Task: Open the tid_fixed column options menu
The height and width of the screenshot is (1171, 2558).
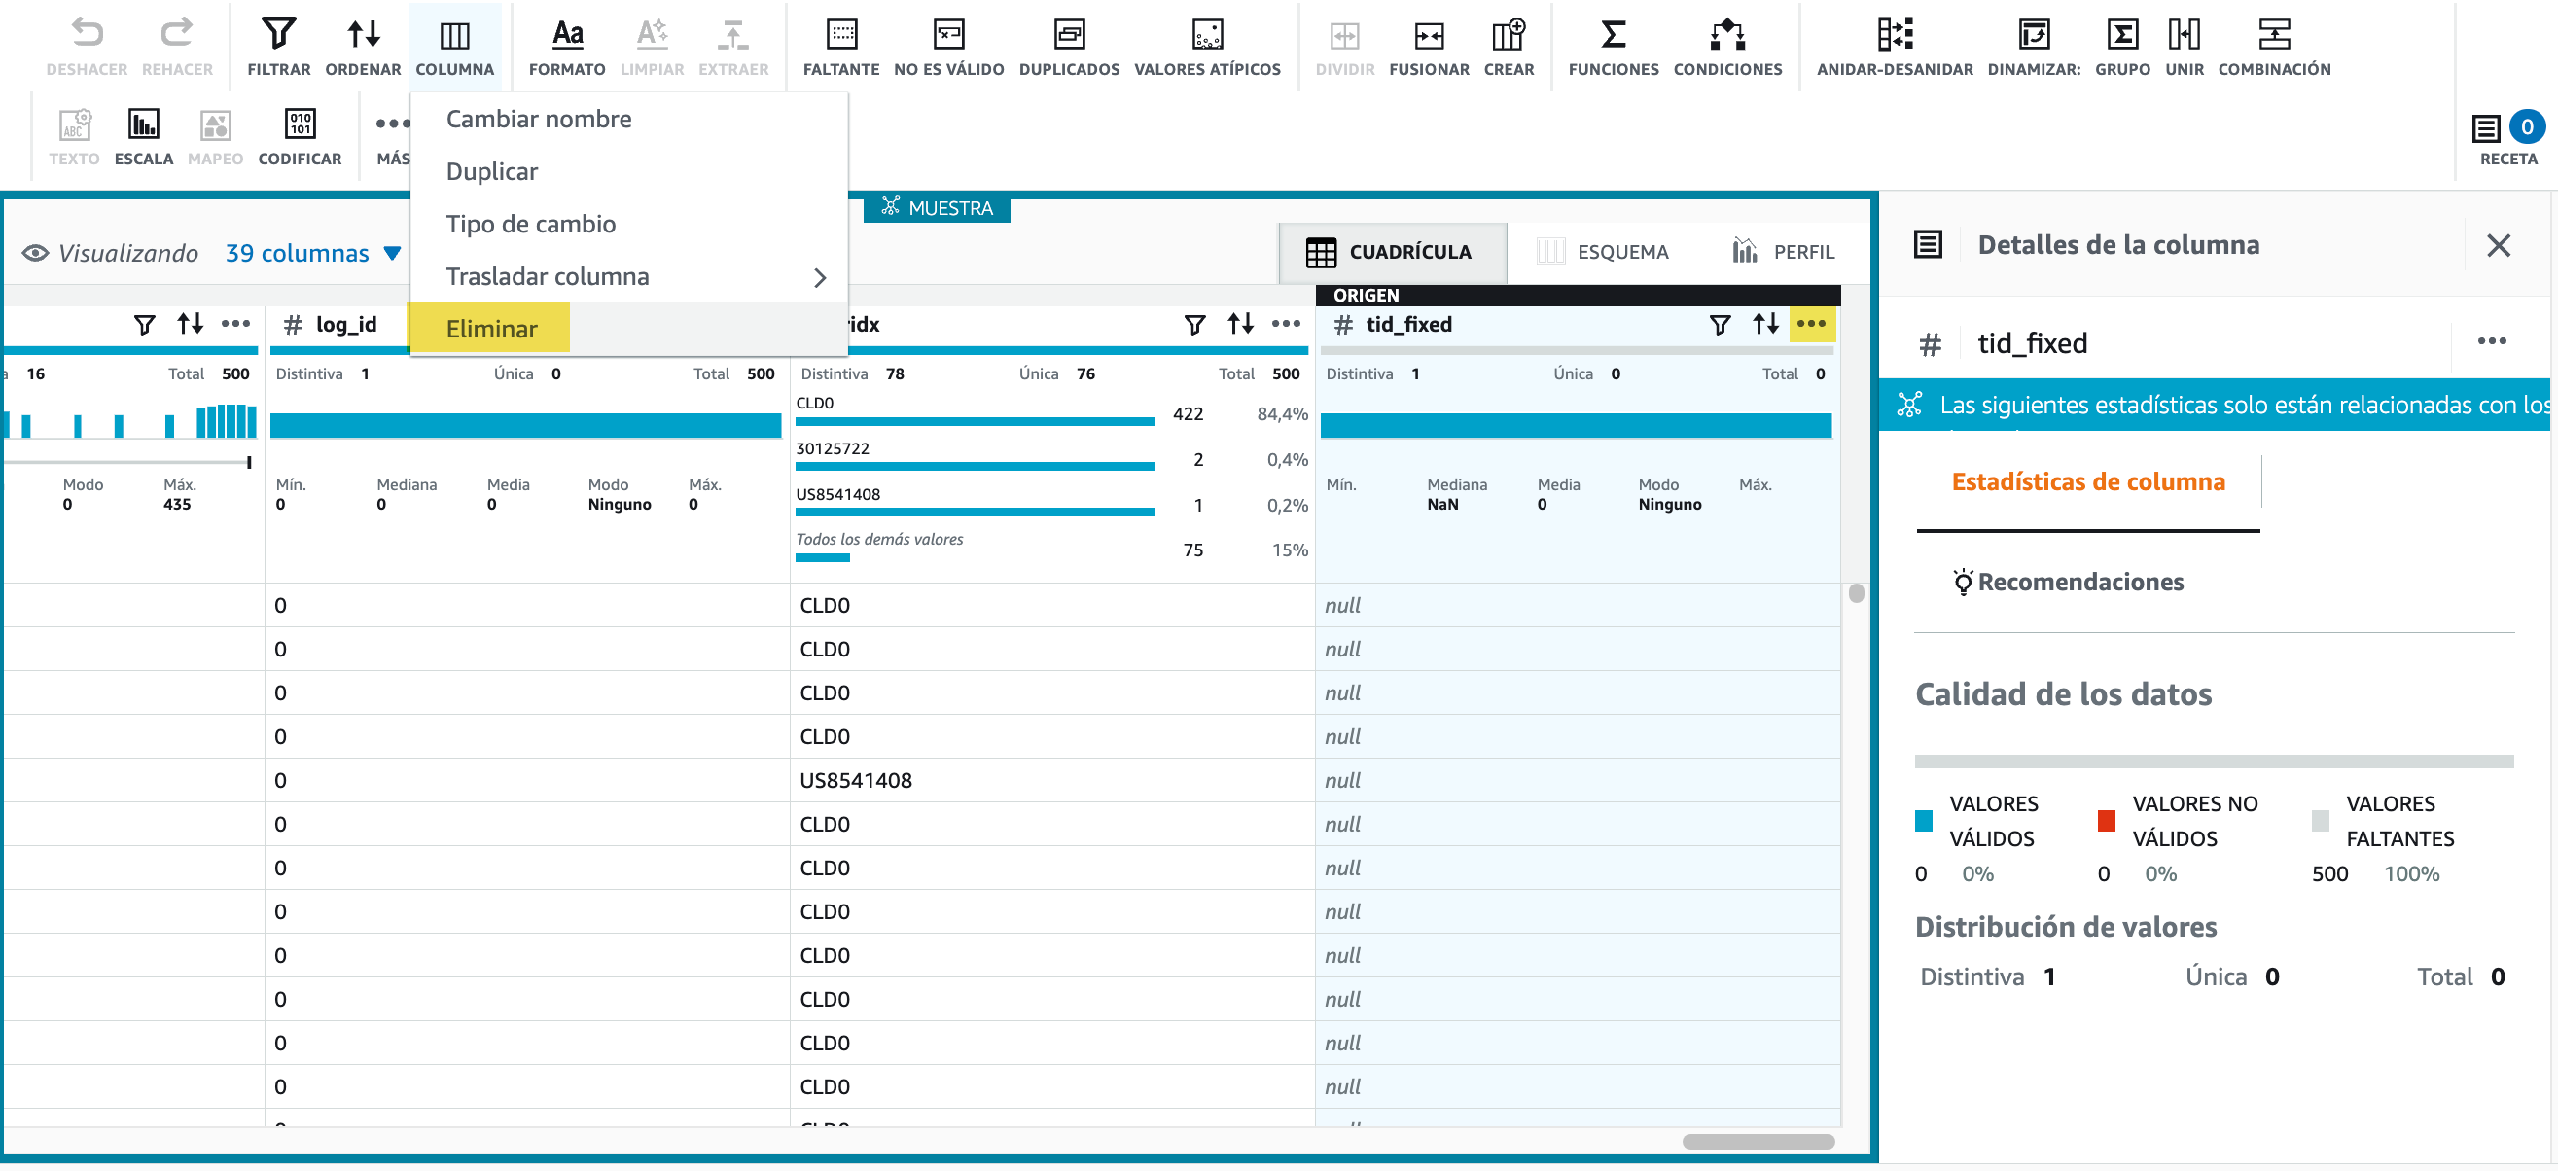Action: (1810, 324)
